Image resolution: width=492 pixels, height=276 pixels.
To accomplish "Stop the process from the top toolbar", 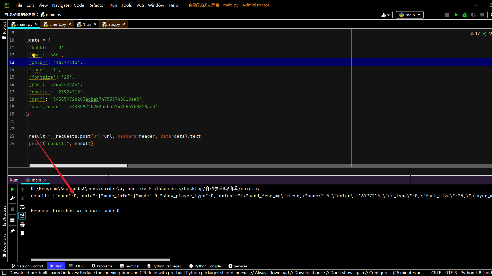I will pyautogui.click(x=482, y=15).
